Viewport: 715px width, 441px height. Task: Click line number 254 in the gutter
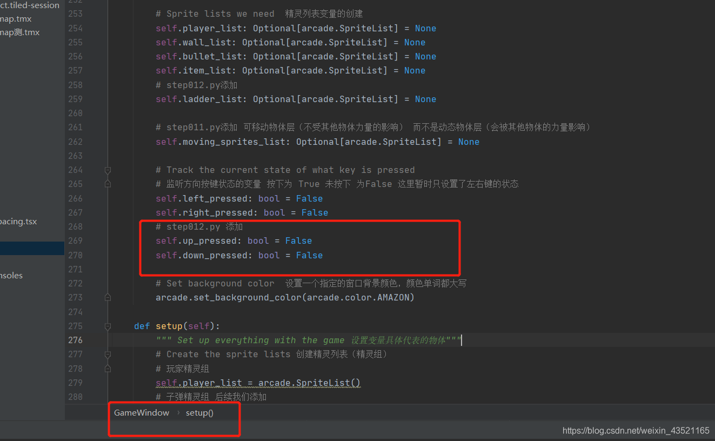click(x=75, y=28)
